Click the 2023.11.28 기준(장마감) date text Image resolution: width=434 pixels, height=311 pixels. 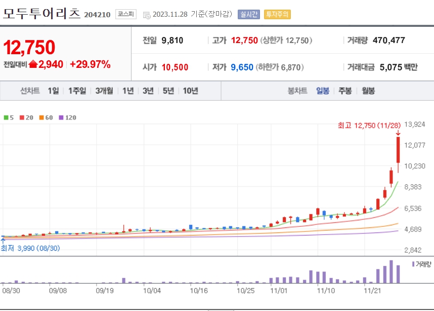tap(192, 14)
